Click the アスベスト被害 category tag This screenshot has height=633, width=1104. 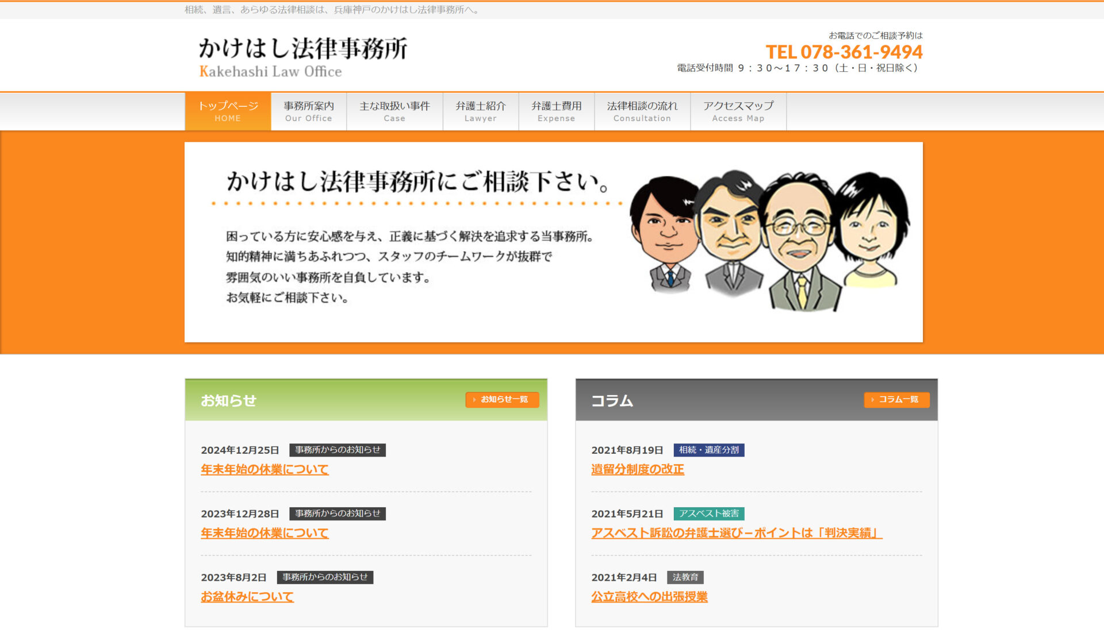coord(709,514)
